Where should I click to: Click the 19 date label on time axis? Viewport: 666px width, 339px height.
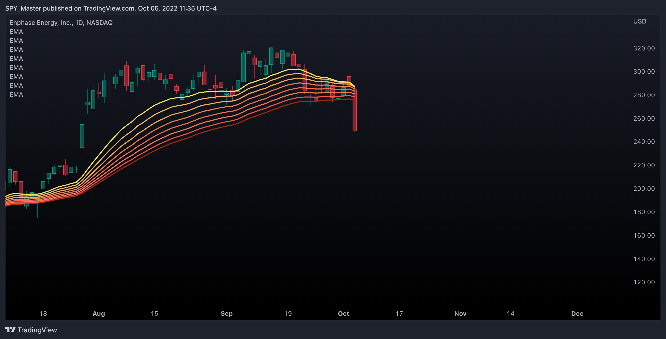288,314
